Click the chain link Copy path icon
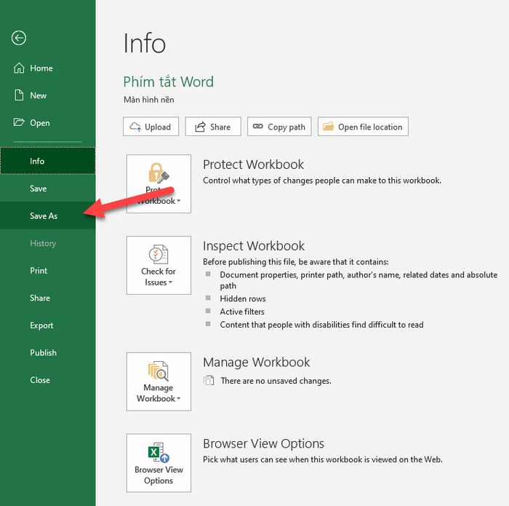 [257, 126]
